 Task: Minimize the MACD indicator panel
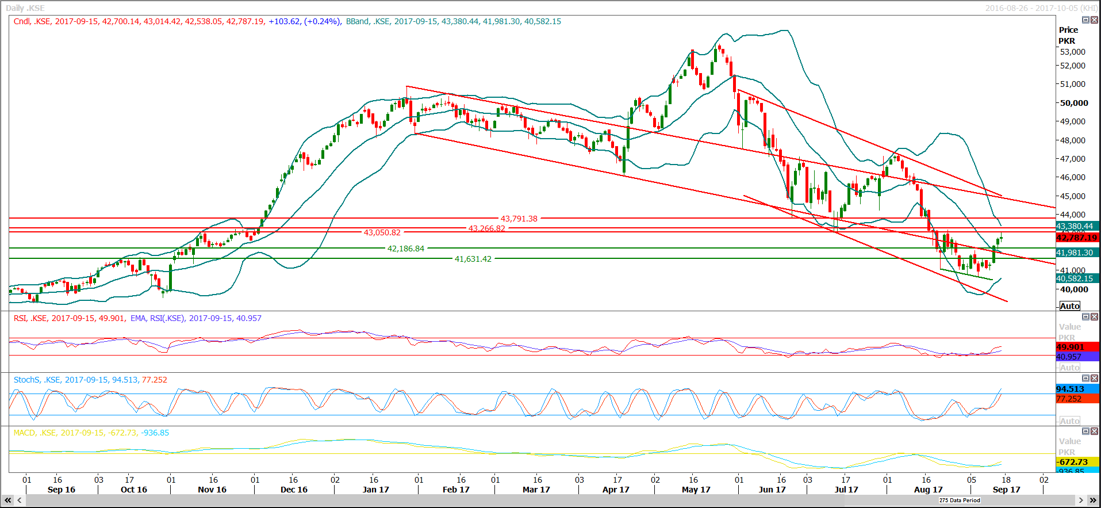coord(1085,431)
